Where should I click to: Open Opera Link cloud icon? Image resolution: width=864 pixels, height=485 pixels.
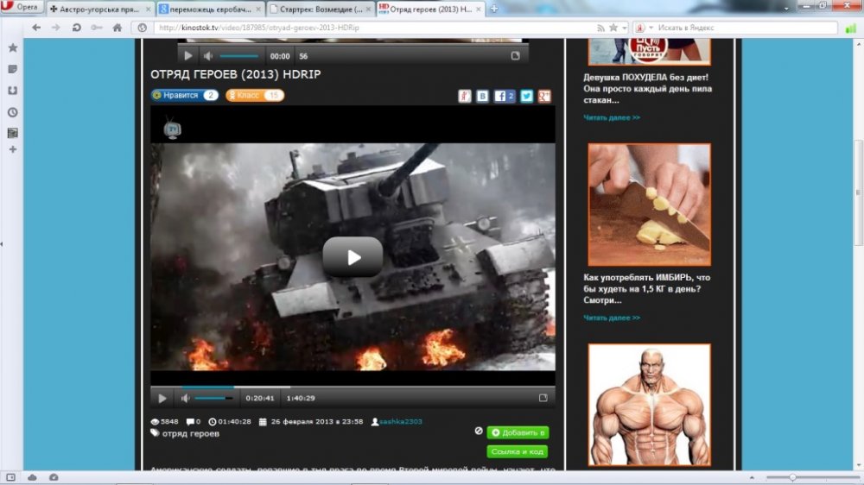click(x=32, y=477)
